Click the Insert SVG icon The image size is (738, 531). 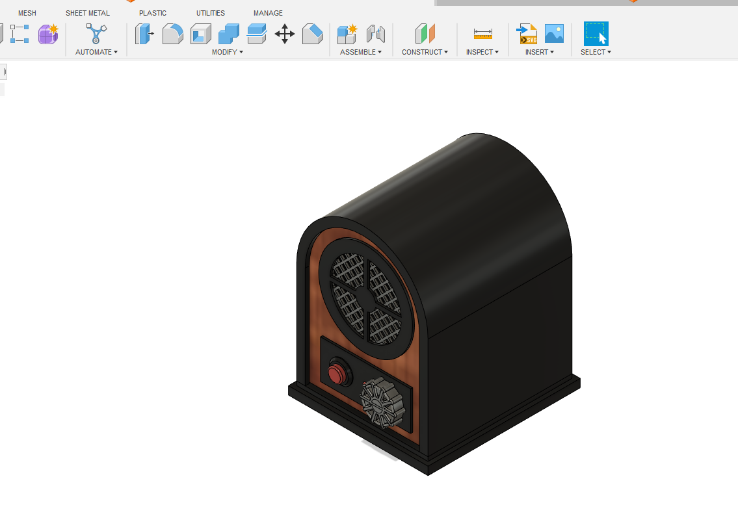[527, 34]
